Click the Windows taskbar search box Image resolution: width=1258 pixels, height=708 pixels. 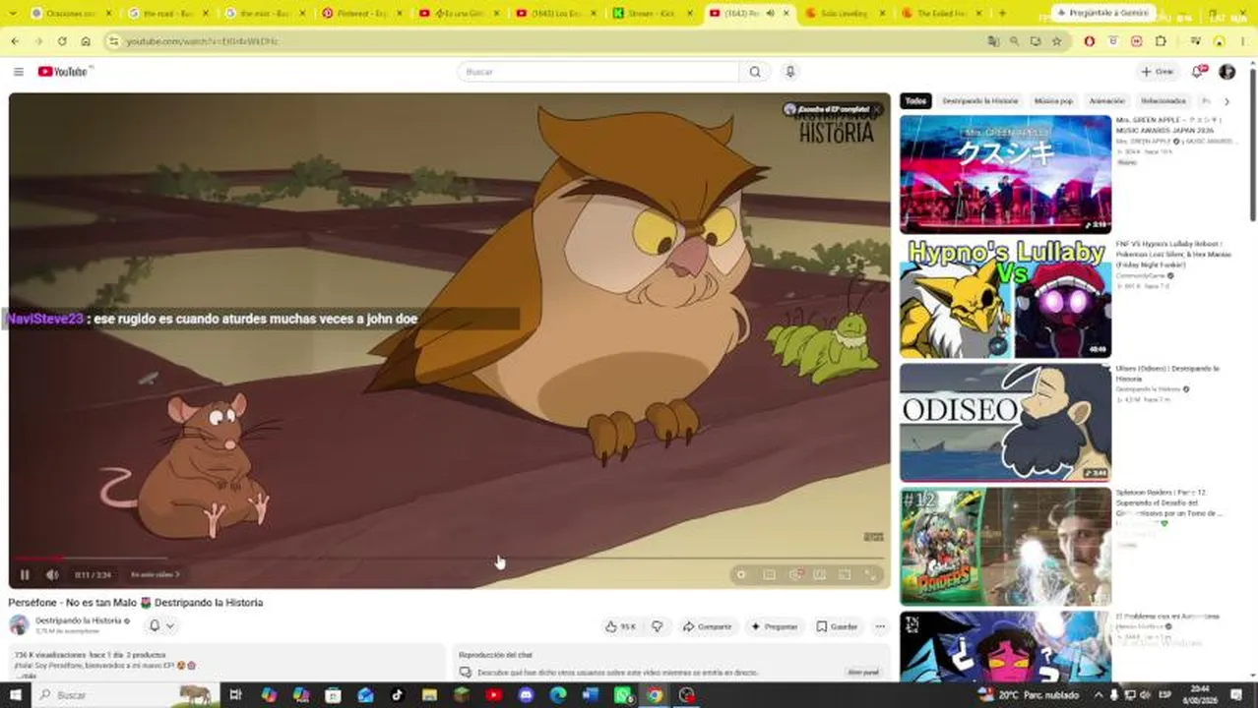[125, 695]
